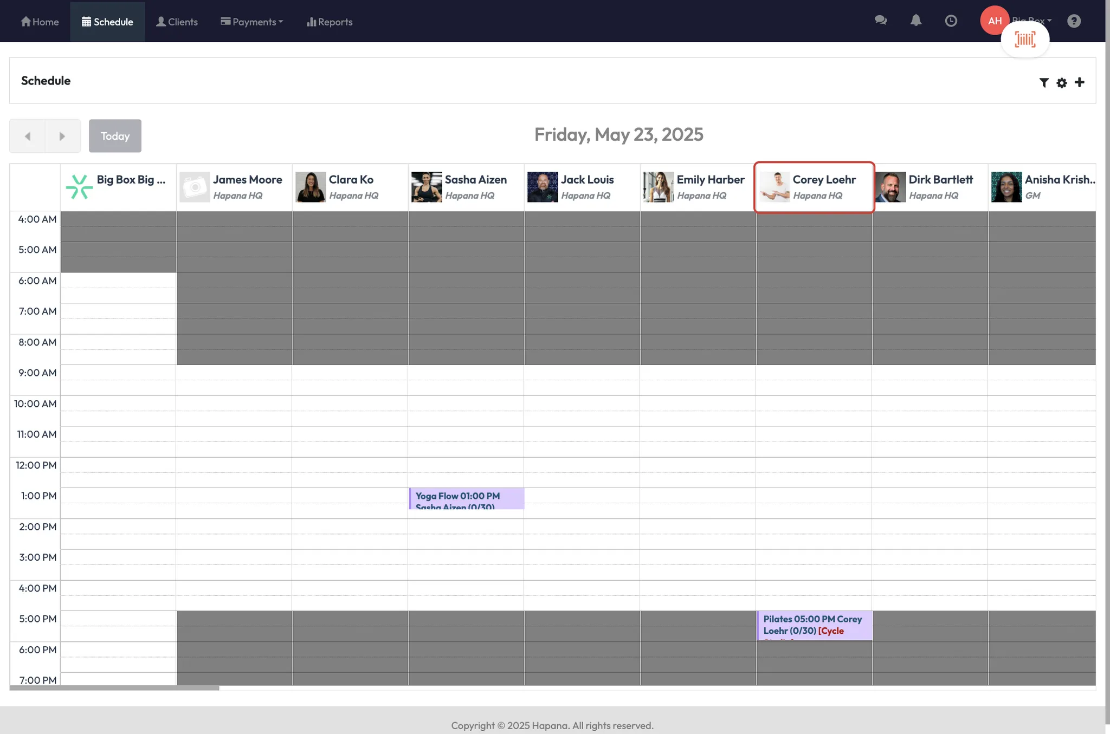Open the barcode scanner button

1024,40
